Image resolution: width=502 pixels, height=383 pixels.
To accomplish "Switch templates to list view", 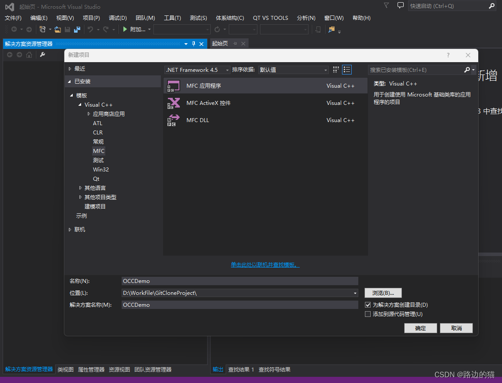I will pos(347,70).
